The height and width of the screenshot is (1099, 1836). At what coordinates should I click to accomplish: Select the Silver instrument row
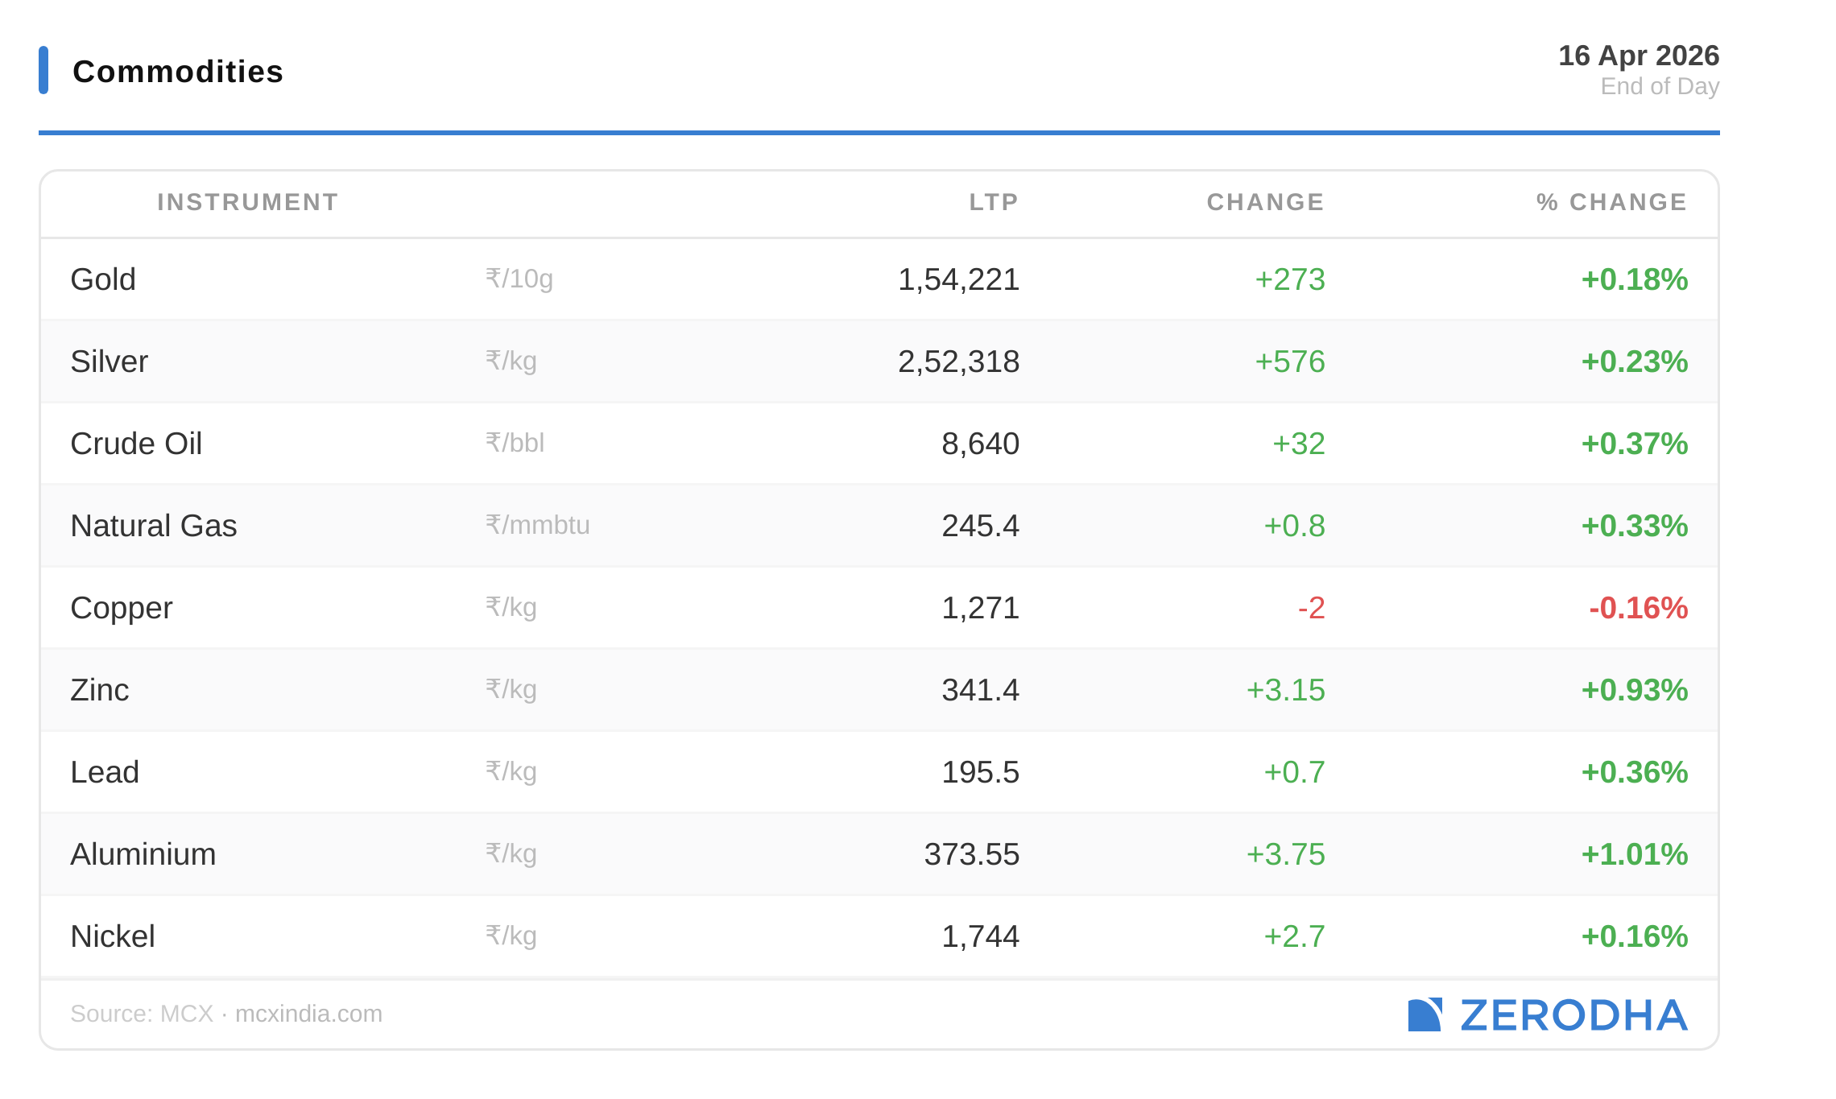(110, 362)
